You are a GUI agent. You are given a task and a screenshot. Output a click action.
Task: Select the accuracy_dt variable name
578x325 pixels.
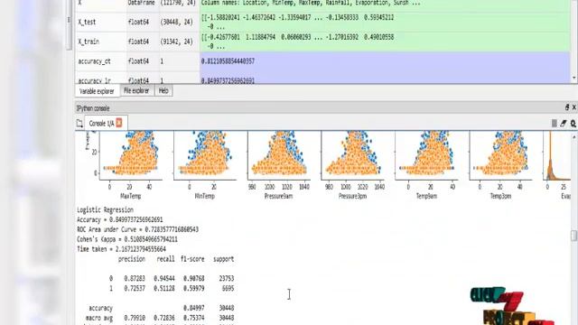tap(94, 61)
